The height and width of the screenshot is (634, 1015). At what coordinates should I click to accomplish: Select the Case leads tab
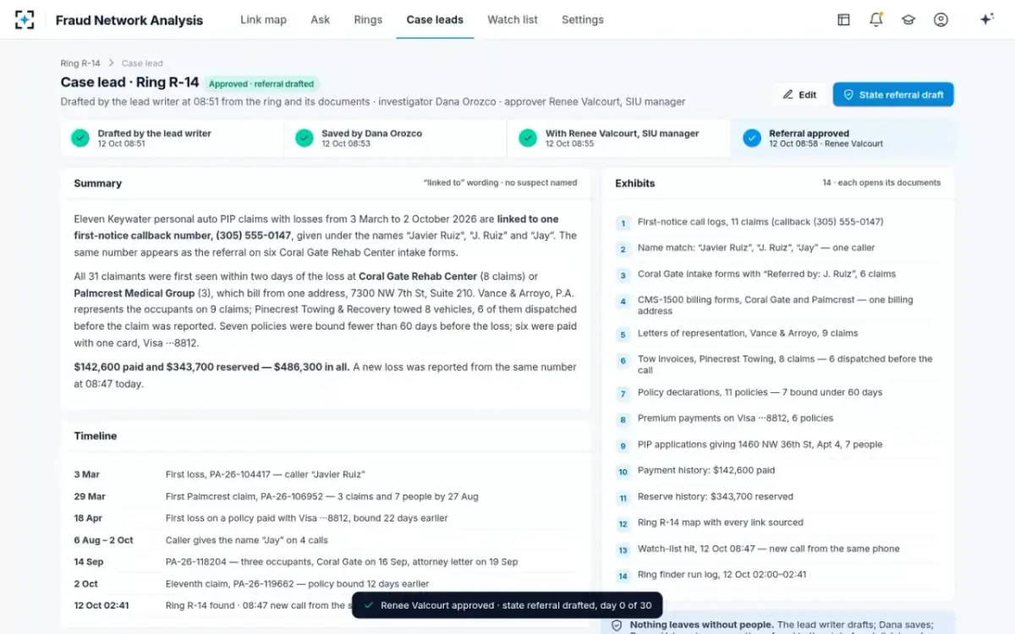click(x=435, y=19)
